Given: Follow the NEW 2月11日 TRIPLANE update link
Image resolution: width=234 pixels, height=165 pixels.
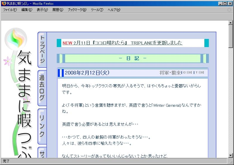Looking at the screenshot, I should (122, 43).
